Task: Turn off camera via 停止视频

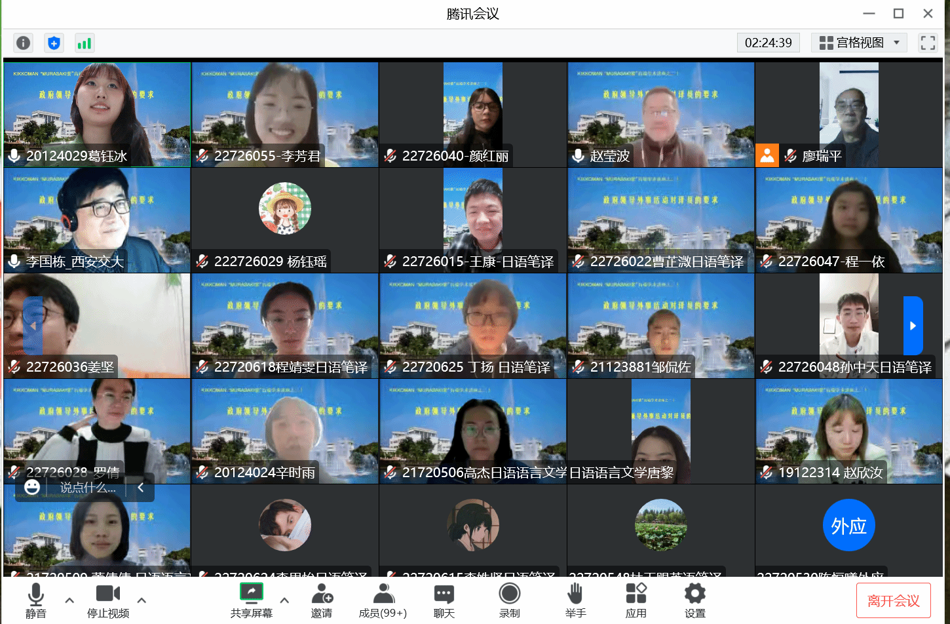Action: [x=108, y=600]
